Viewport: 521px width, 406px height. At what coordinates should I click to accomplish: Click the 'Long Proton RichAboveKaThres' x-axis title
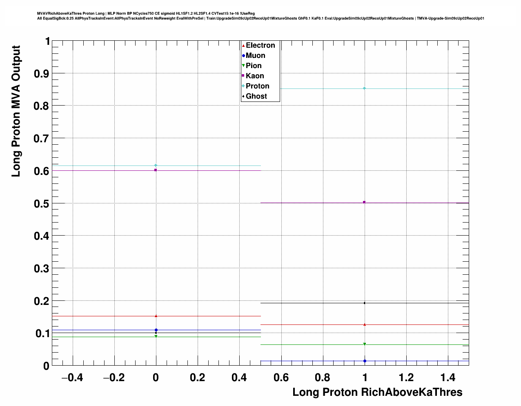tap(377, 392)
